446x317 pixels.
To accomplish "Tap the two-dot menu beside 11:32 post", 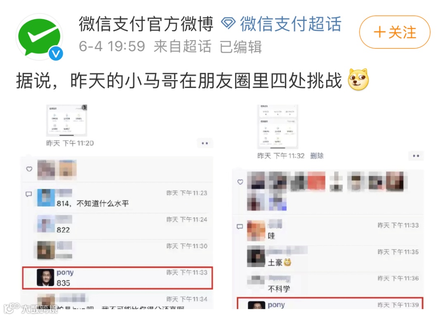I will coord(416,156).
